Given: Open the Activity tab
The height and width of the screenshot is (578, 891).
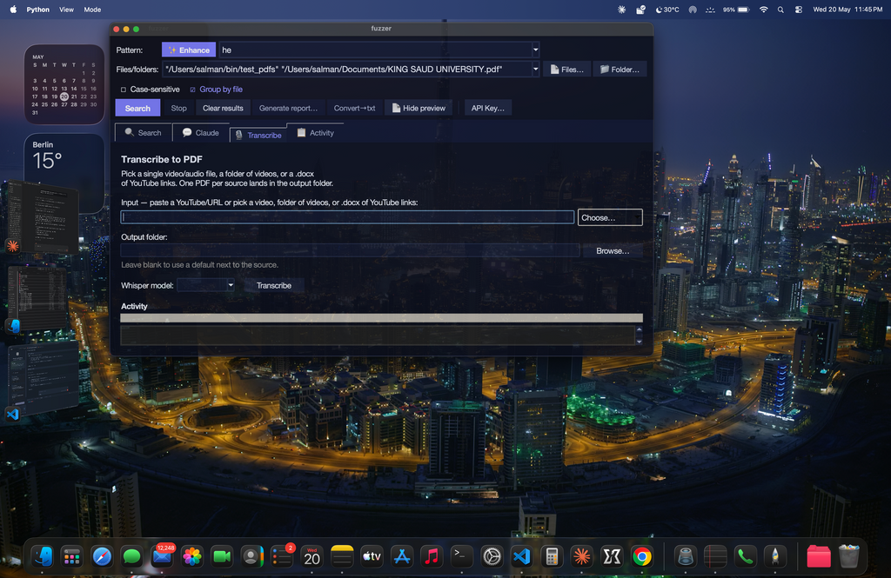Looking at the screenshot, I should (x=315, y=133).
